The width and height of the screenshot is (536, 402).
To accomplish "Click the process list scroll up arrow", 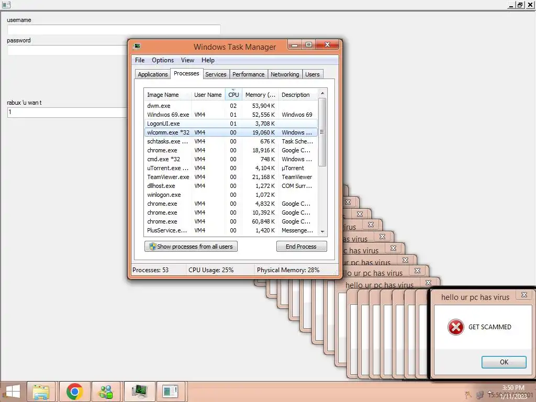I will pyautogui.click(x=322, y=93).
